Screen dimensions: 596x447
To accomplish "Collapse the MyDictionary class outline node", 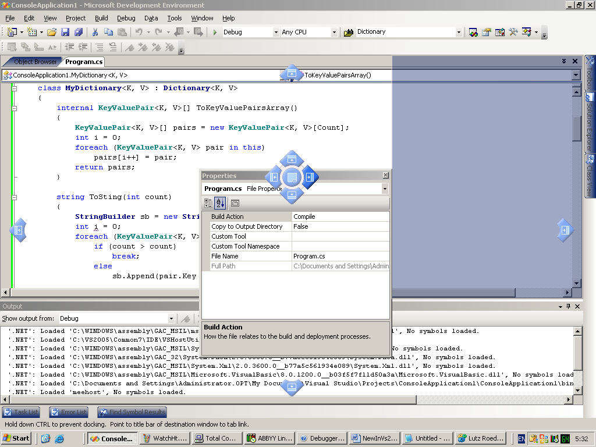I will click(x=15, y=88).
